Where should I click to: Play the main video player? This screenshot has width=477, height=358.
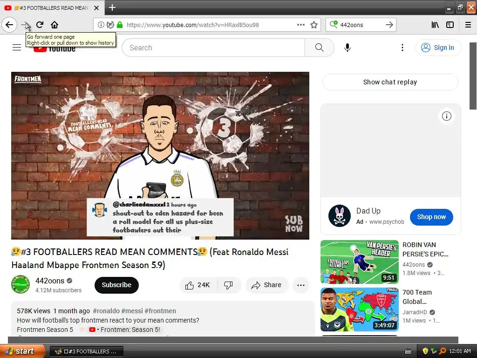160,156
